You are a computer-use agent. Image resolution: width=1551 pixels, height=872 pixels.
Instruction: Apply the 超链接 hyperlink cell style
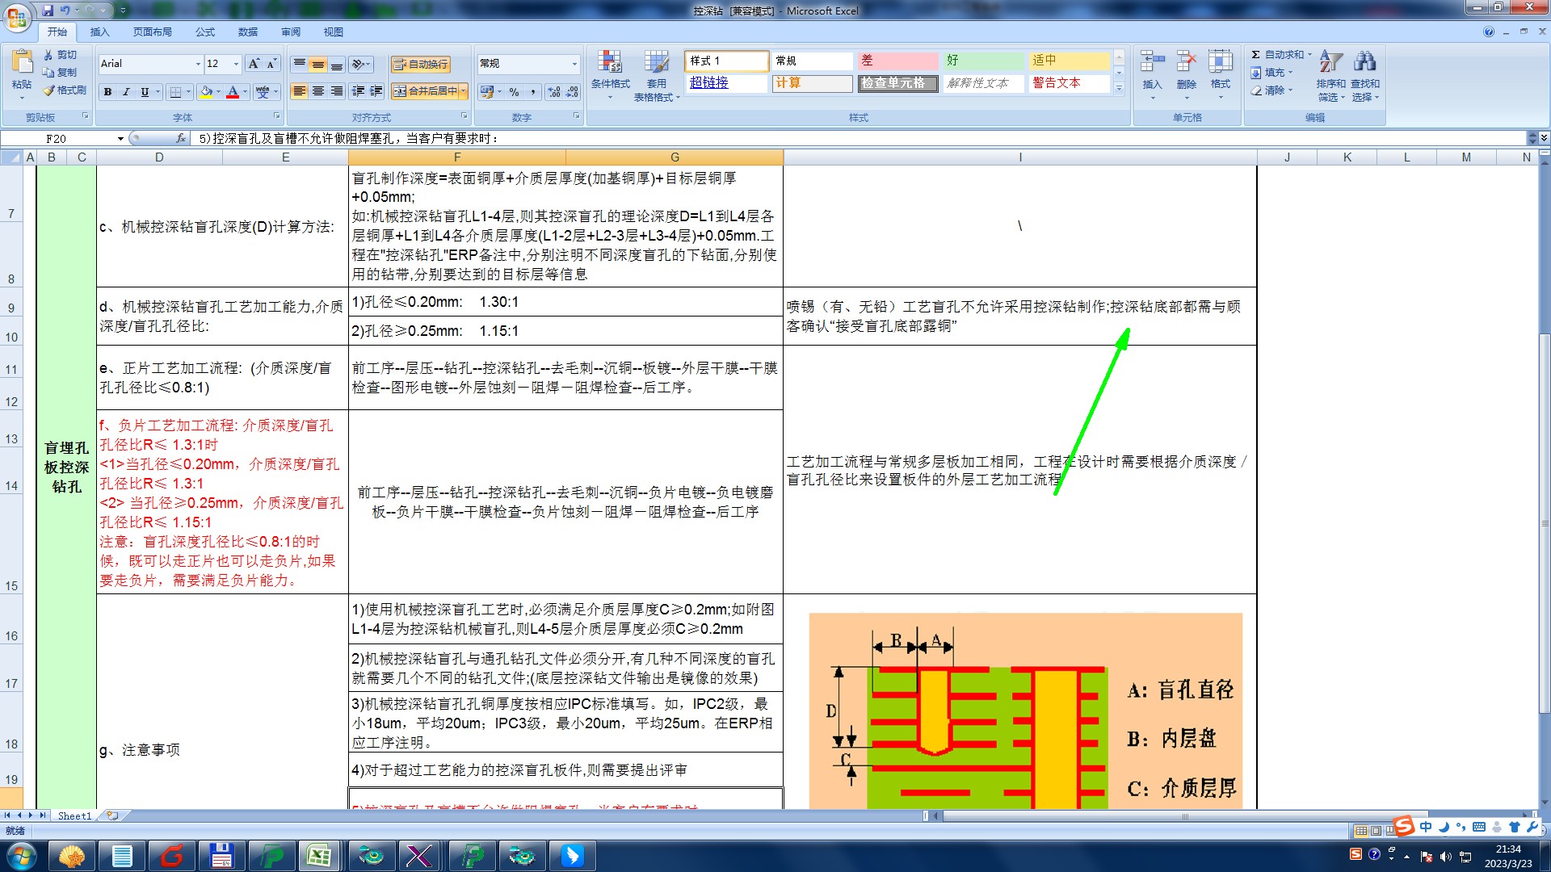[x=709, y=83]
